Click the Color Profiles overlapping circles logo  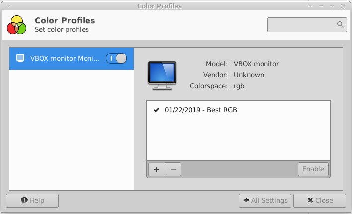[16, 25]
